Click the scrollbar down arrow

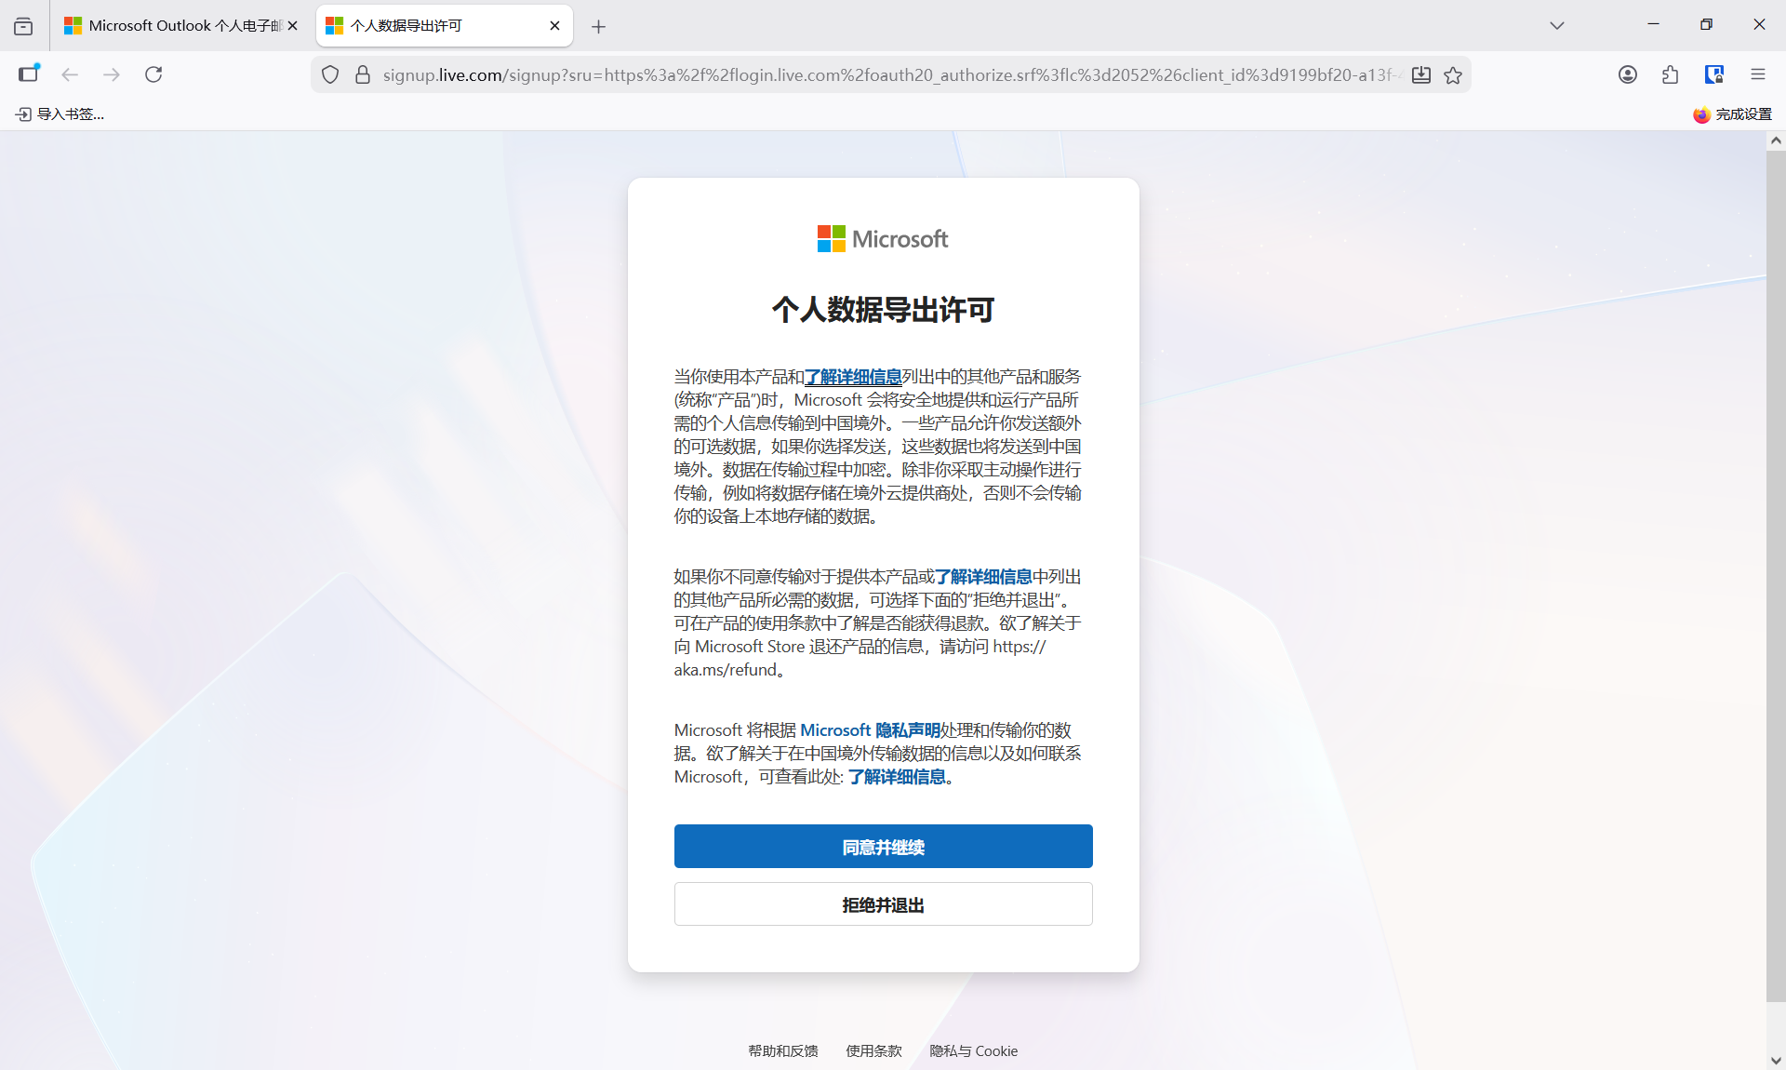click(1775, 1060)
